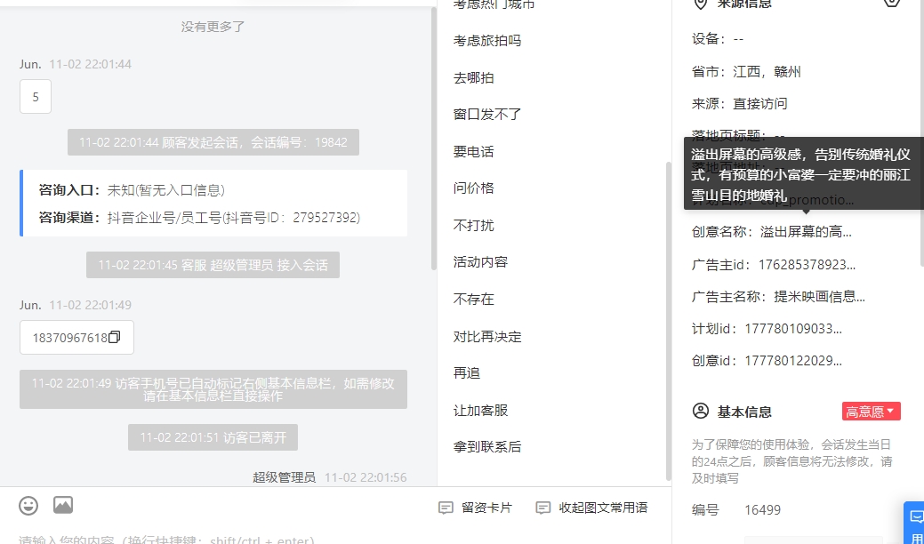
Task: Click 省市：江西，赣州 row
Action: (746, 72)
